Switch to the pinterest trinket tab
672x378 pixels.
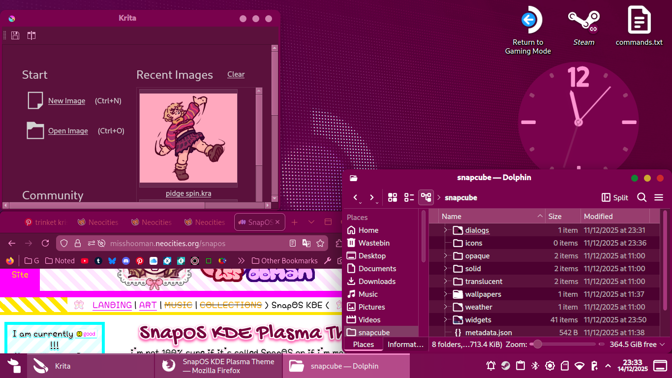pyautogui.click(x=46, y=222)
